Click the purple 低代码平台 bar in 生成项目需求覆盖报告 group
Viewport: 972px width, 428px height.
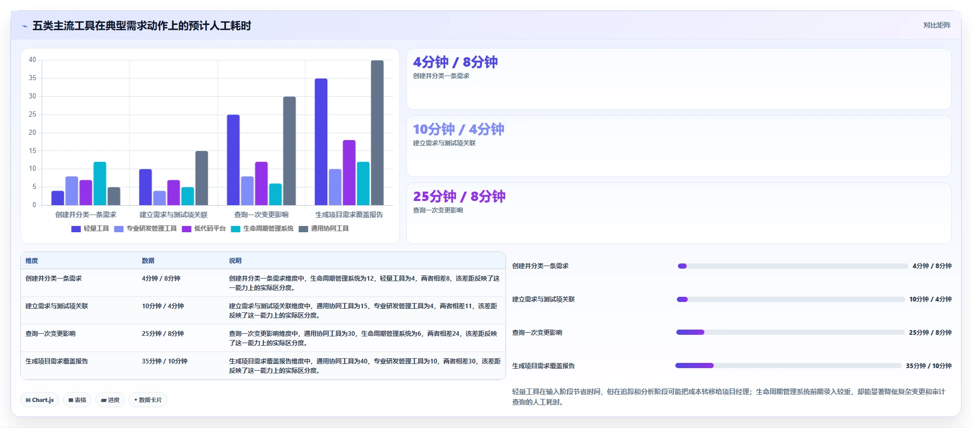(349, 172)
